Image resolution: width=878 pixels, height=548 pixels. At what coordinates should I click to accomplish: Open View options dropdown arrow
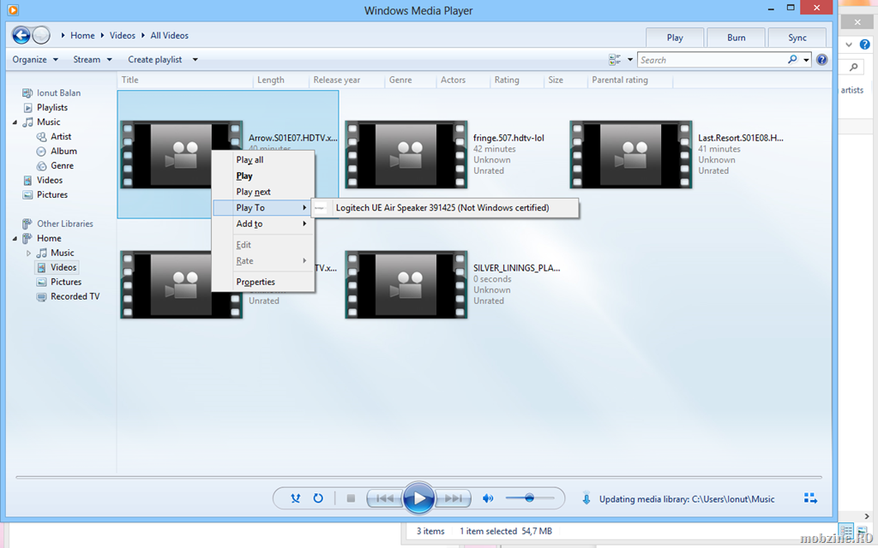630,59
